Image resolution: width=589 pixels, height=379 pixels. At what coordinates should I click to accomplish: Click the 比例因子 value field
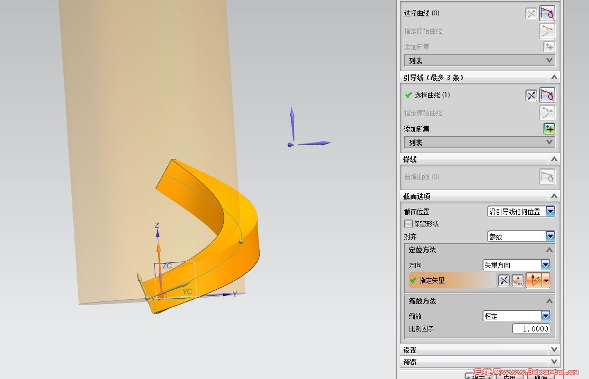pyautogui.click(x=531, y=329)
